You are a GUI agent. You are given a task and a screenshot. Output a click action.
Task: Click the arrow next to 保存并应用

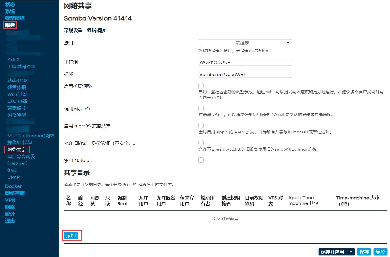[351, 252]
